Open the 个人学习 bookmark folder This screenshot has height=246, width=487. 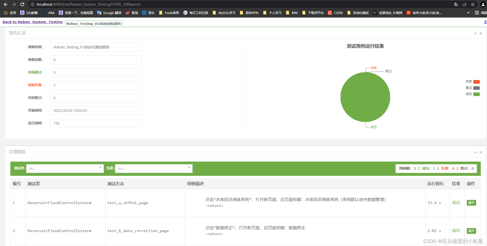point(272,13)
